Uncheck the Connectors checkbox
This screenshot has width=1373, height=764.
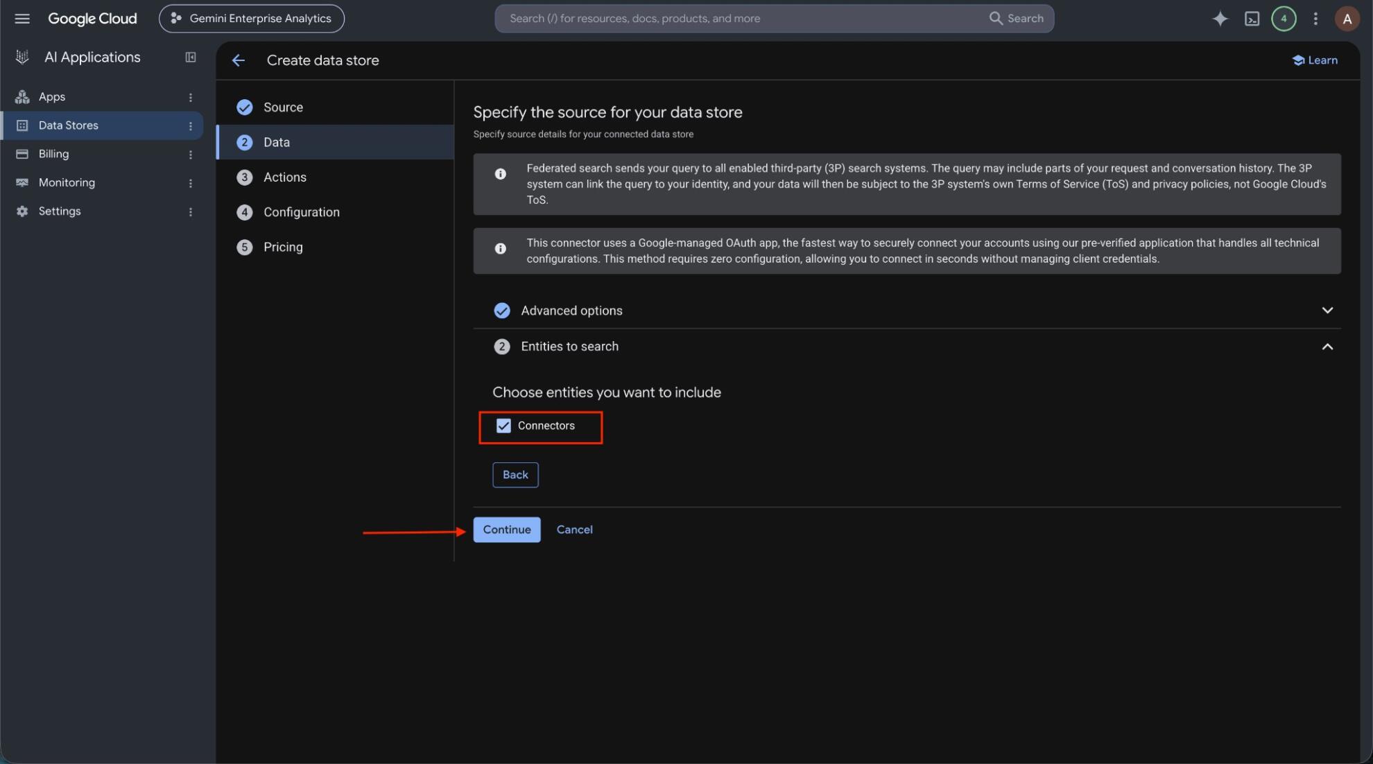coord(503,426)
